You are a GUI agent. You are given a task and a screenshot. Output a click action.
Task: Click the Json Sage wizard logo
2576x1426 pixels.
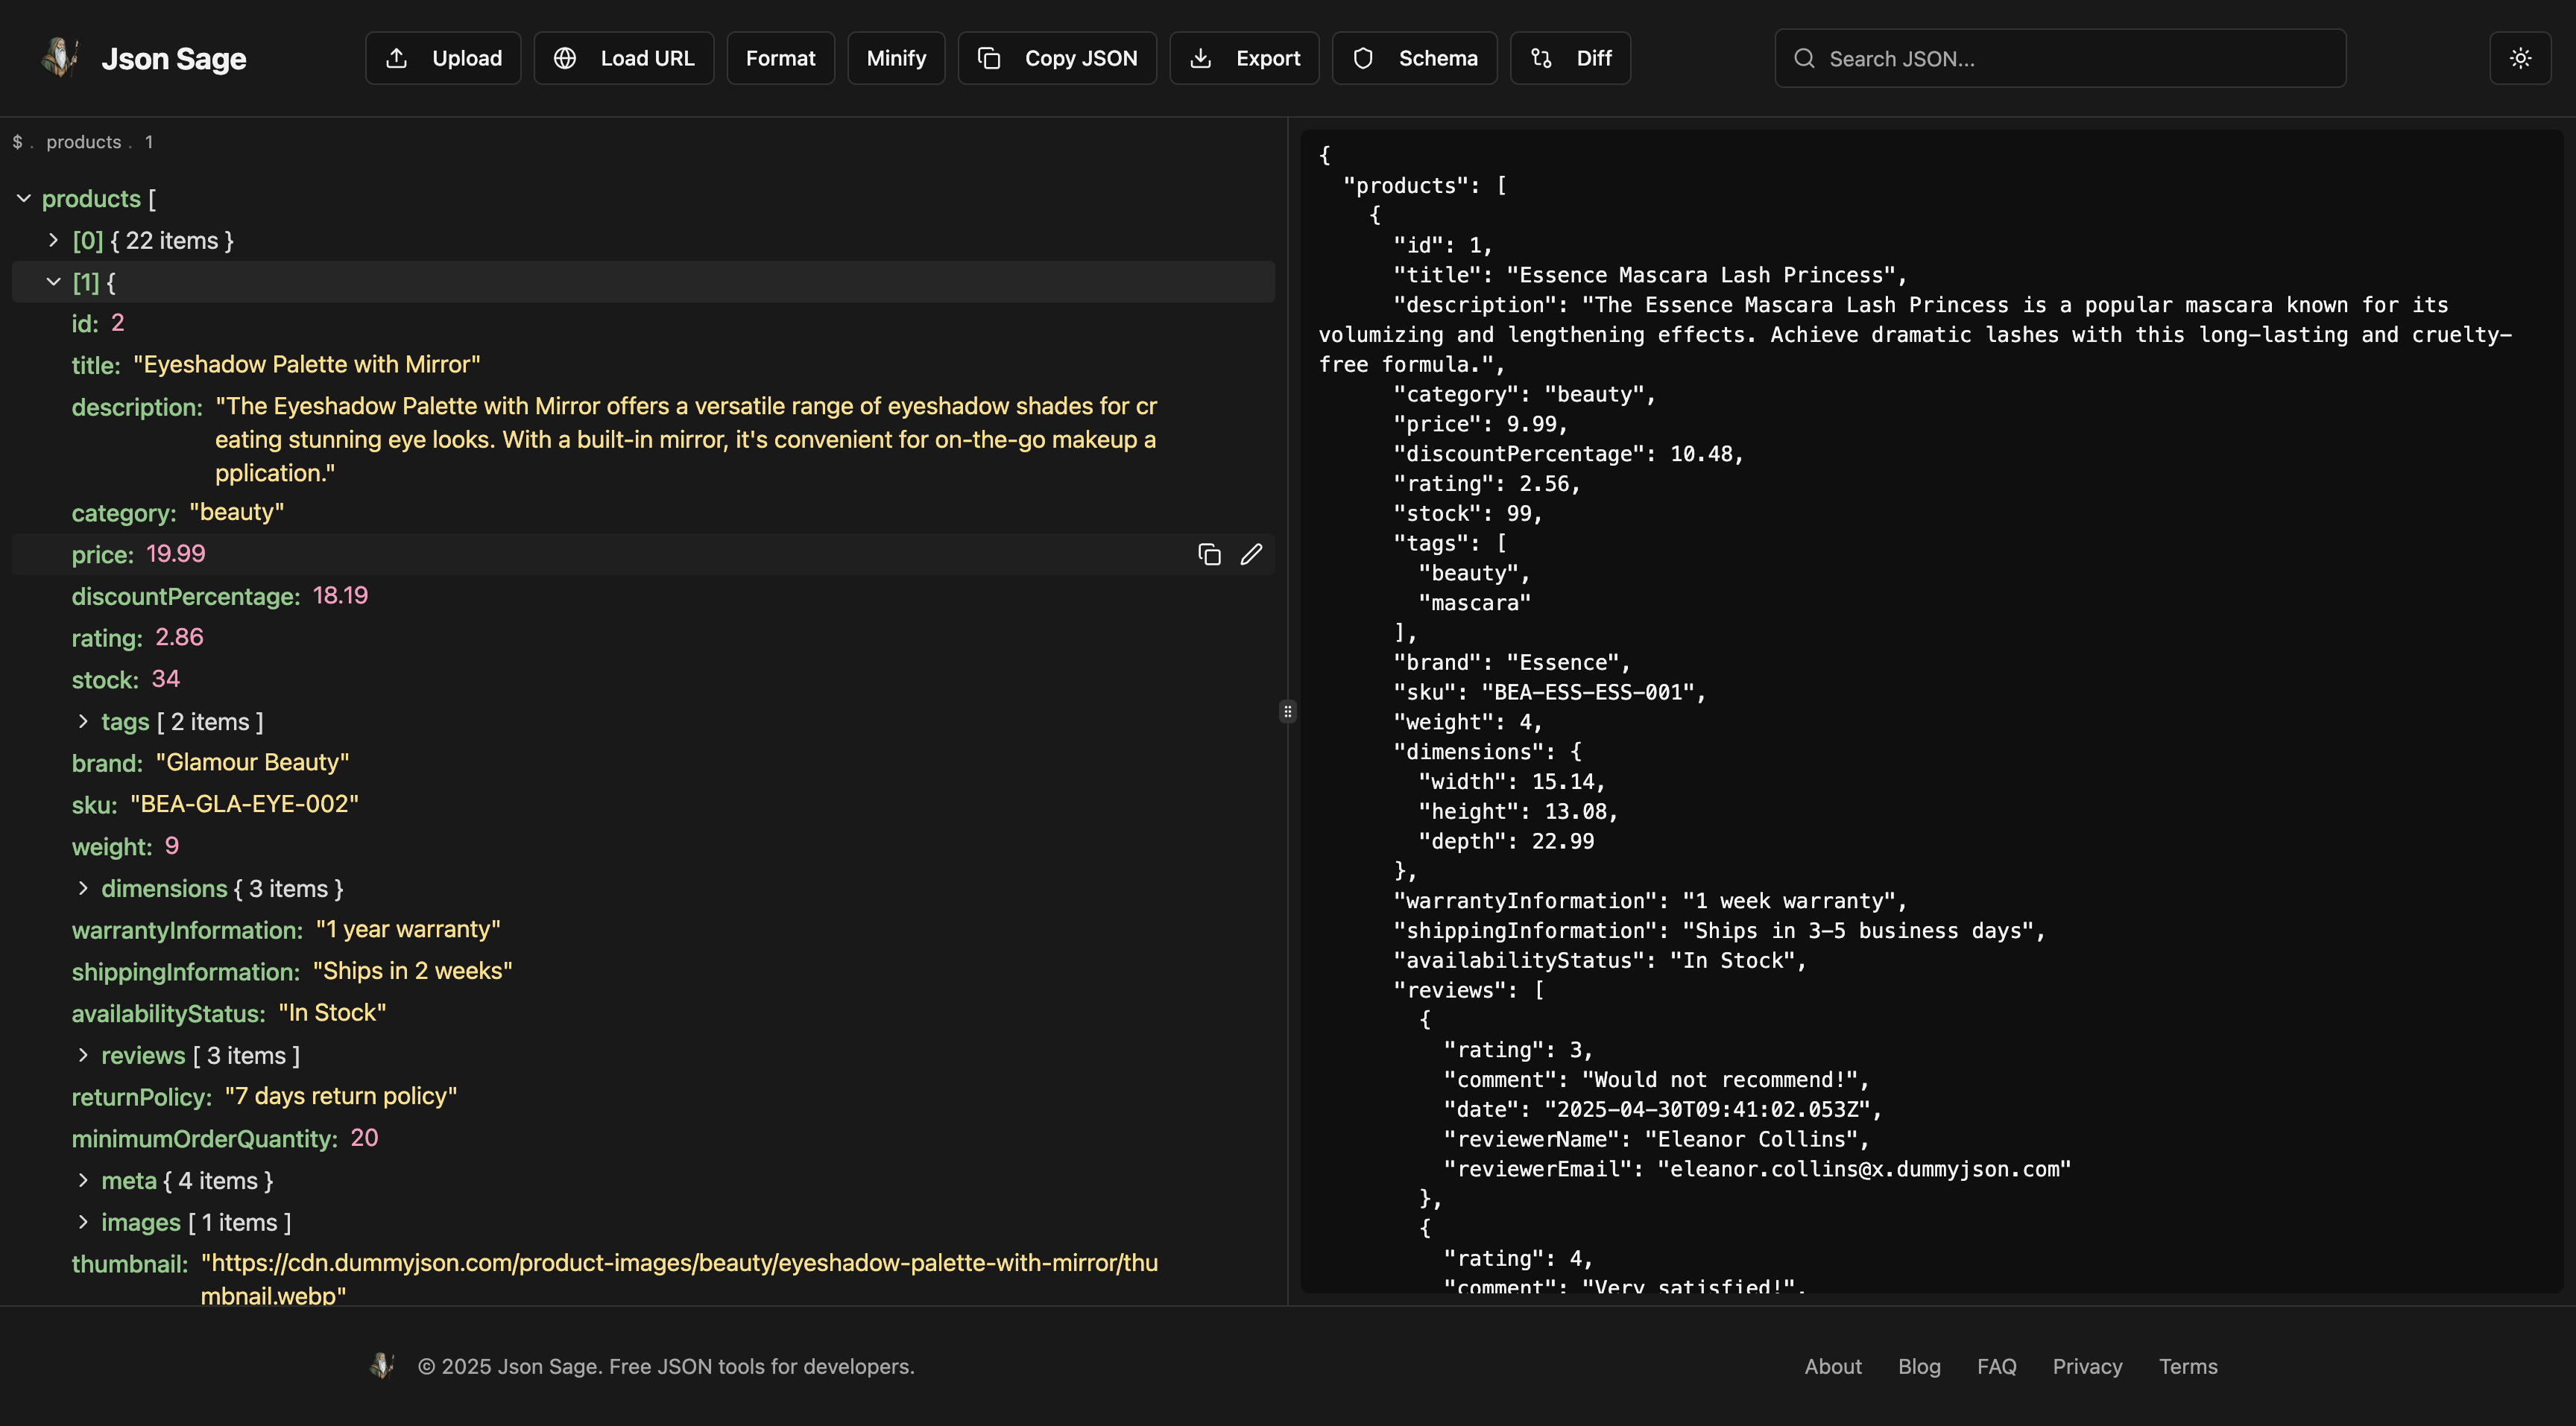point(60,57)
